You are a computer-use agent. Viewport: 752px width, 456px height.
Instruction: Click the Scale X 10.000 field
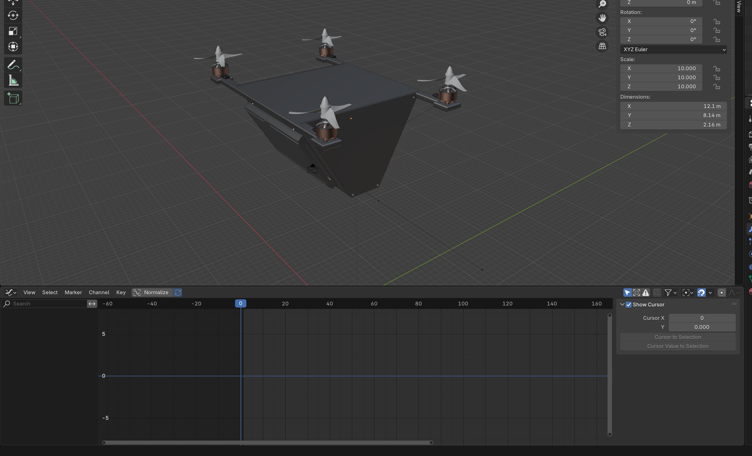pyautogui.click(x=661, y=68)
